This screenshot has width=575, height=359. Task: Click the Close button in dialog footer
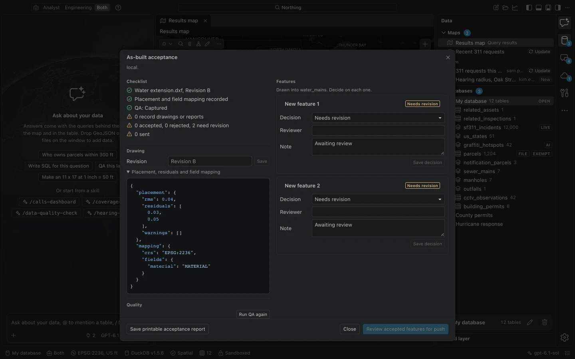(x=349, y=329)
